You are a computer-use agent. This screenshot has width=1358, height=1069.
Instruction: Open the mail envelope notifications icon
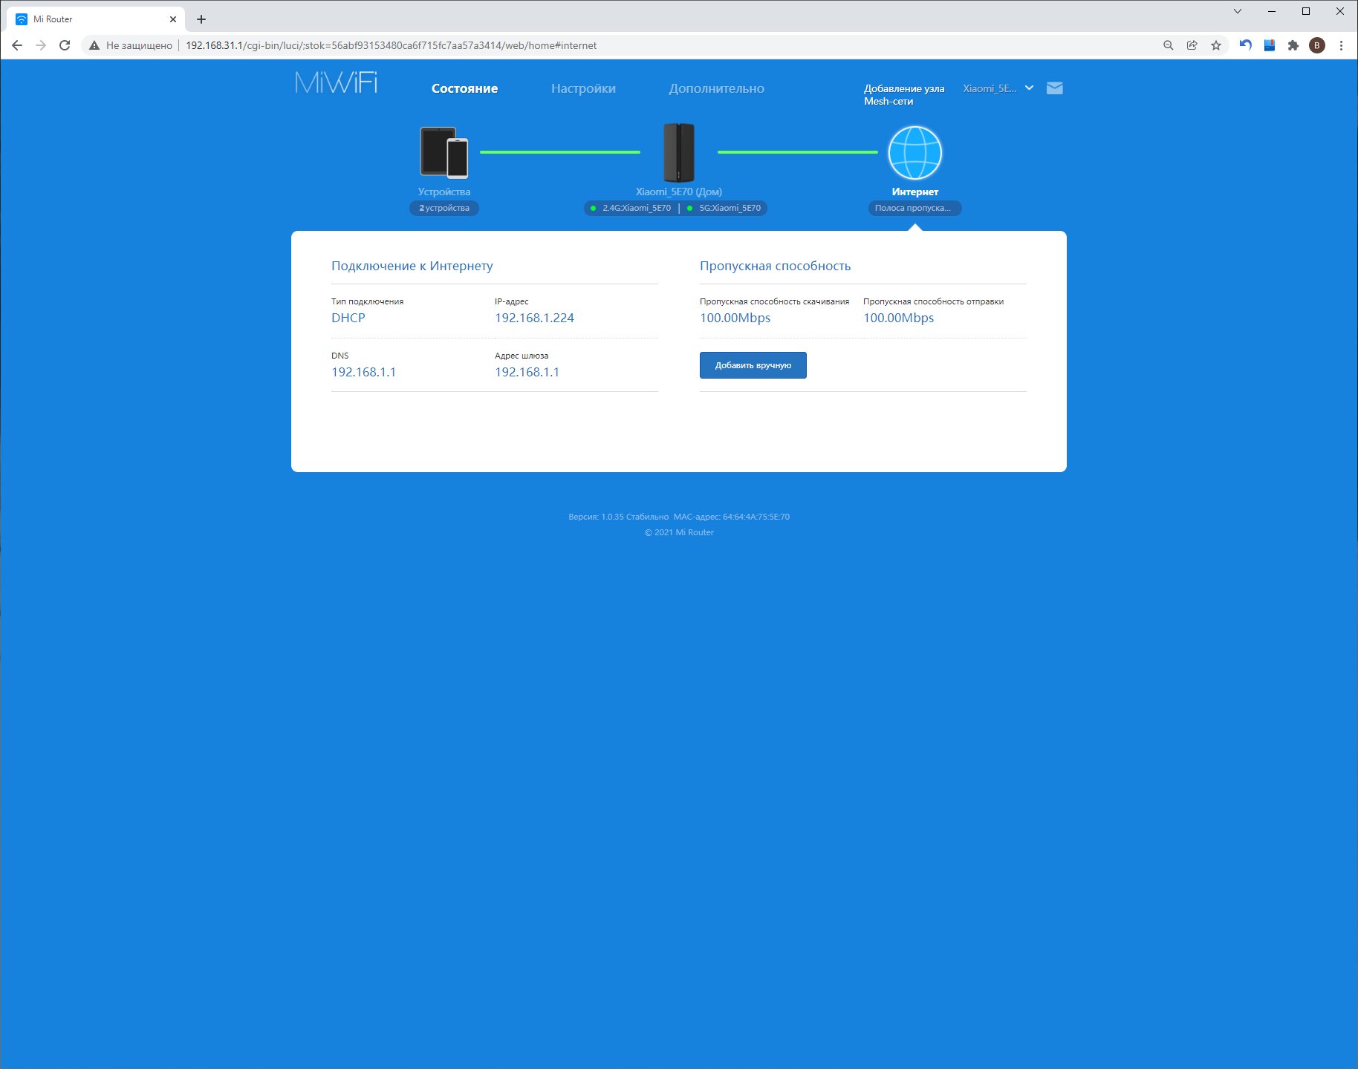tap(1054, 88)
